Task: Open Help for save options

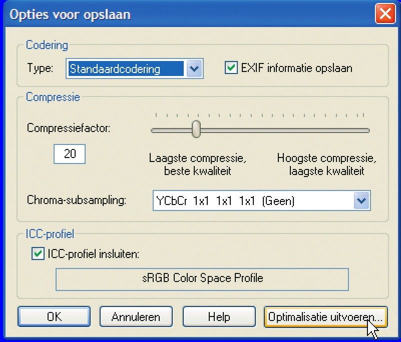Action: 219,317
